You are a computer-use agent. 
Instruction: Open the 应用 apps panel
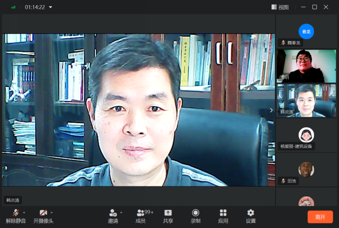point(223,213)
